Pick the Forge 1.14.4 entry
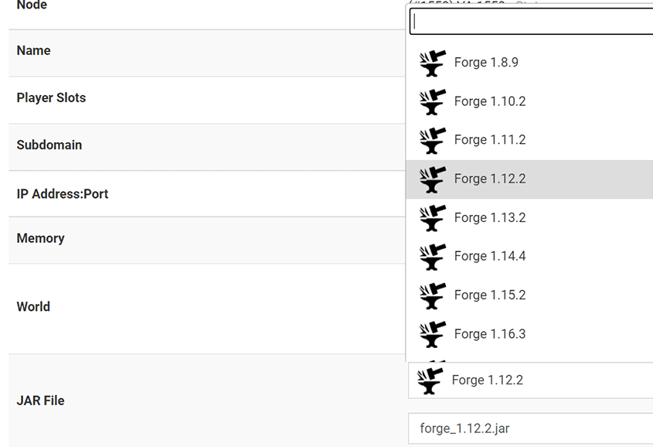This screenshot has height=447, width=653. (490, 257)
